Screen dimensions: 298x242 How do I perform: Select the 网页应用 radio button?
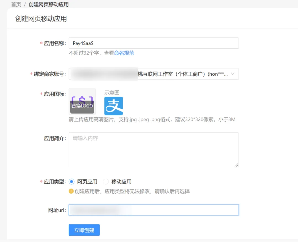[x=72, y=182]
